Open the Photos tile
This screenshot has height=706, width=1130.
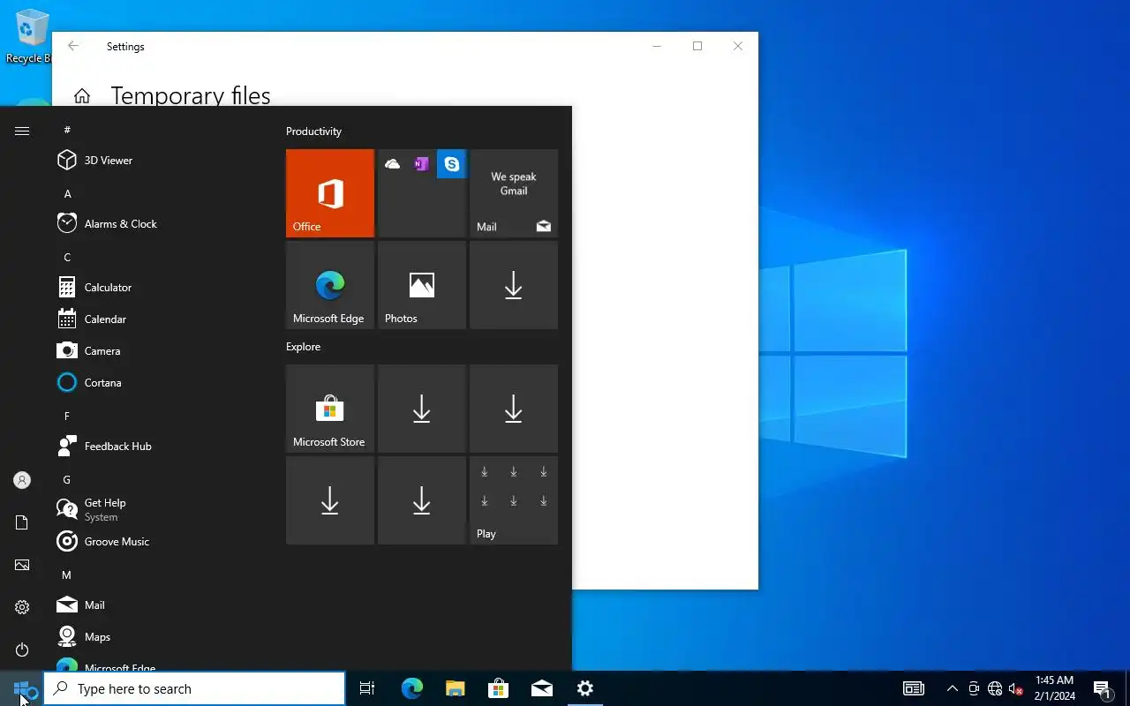[422, 285]
